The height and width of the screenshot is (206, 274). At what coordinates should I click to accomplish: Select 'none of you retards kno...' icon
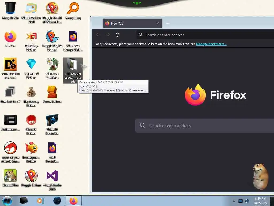pos(10,152)
